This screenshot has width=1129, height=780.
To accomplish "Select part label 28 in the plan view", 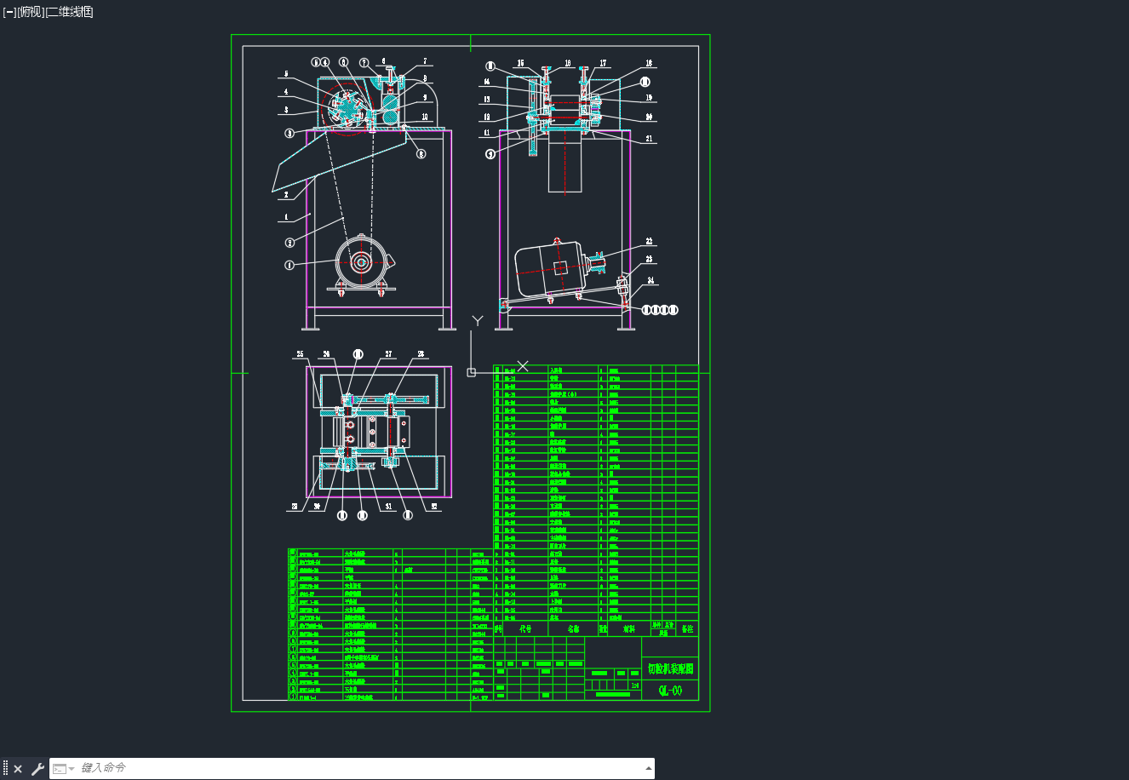I will point(421,353).
